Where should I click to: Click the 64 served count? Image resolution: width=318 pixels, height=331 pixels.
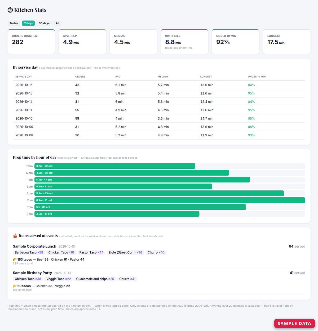(x=297, y=246)
